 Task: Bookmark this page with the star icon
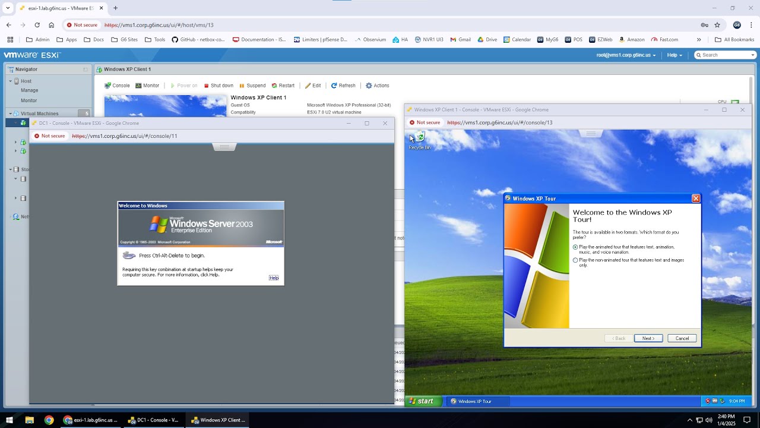click(x=717, y=25)
